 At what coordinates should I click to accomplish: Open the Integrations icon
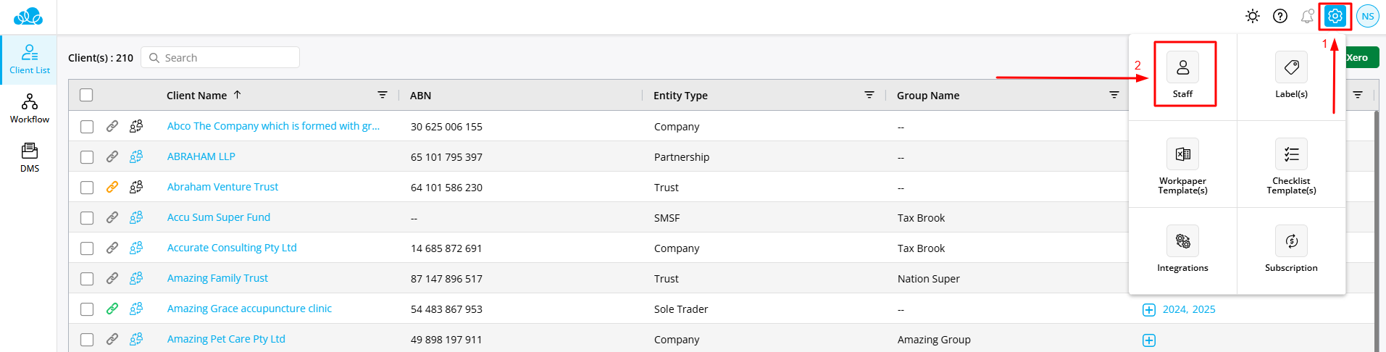click(1182, 241)
